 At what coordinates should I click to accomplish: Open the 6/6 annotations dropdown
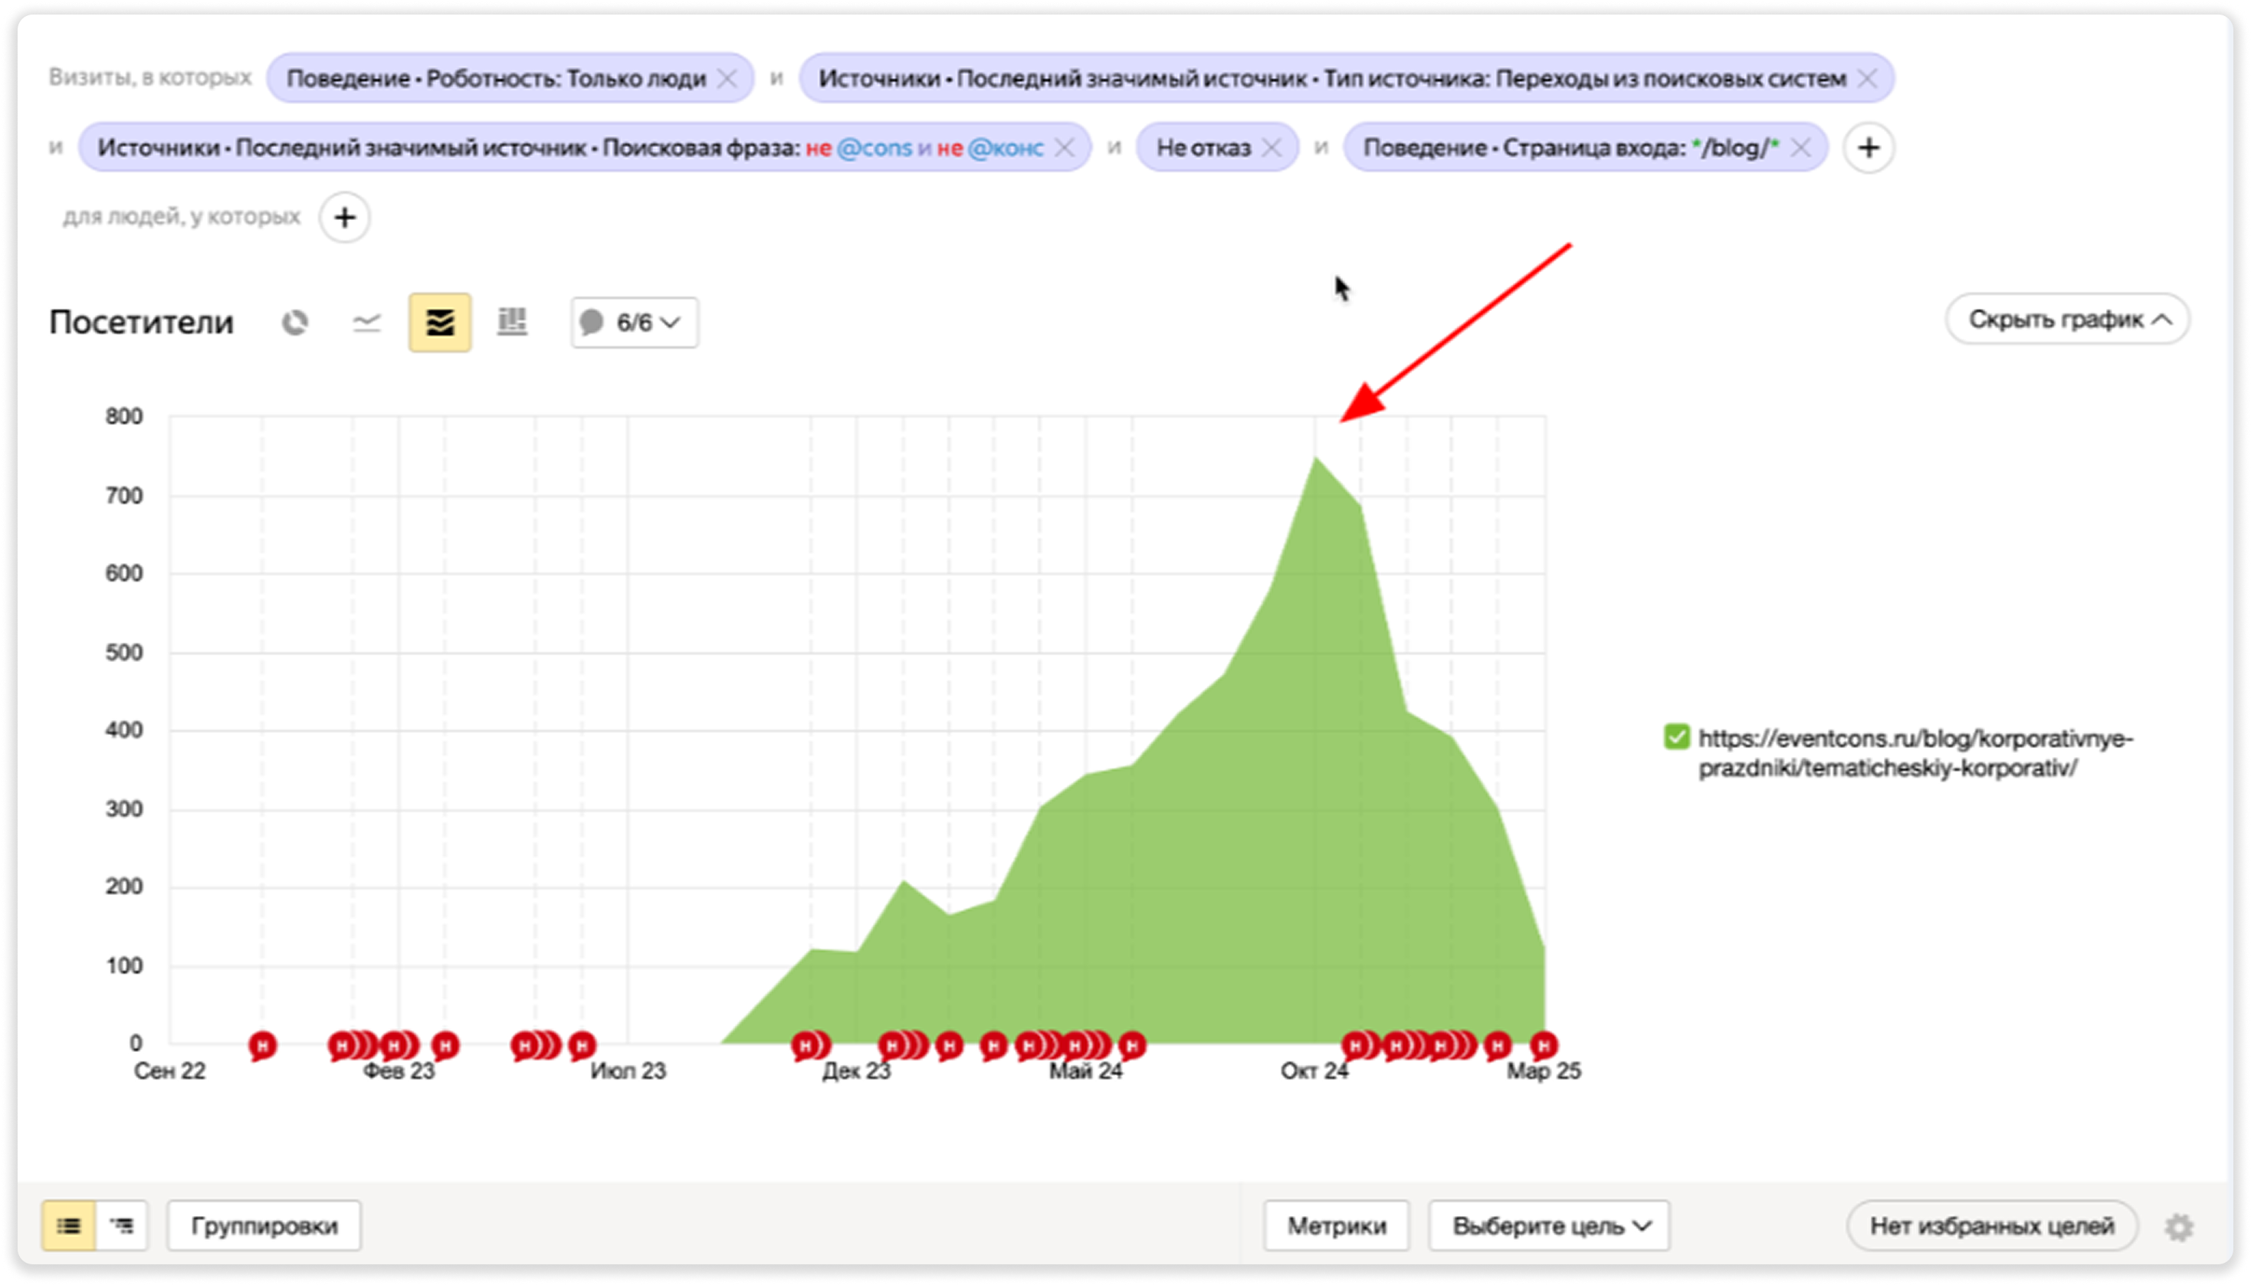coord(634,323)
